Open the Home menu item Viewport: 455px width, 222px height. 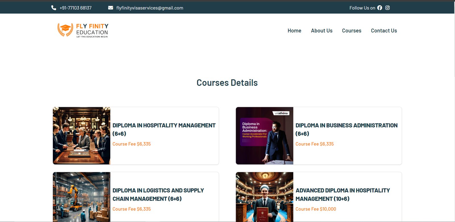point(294,31)
